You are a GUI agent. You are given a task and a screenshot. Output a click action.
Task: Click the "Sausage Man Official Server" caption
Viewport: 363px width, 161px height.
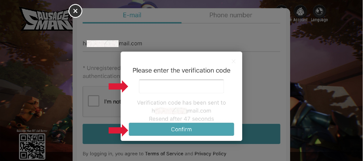(x=32, y=131)
